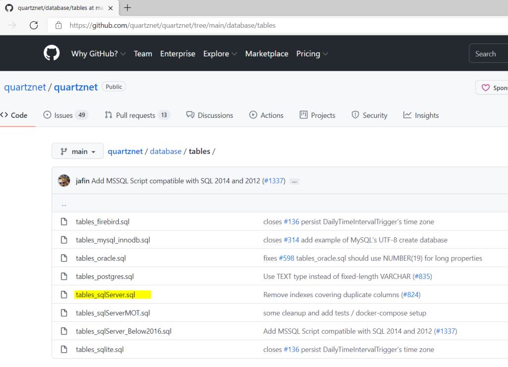Viewport: 508px width, 367px height.
Task: Follow the #1337 pull request link
Action: click(x=274, y=180)
